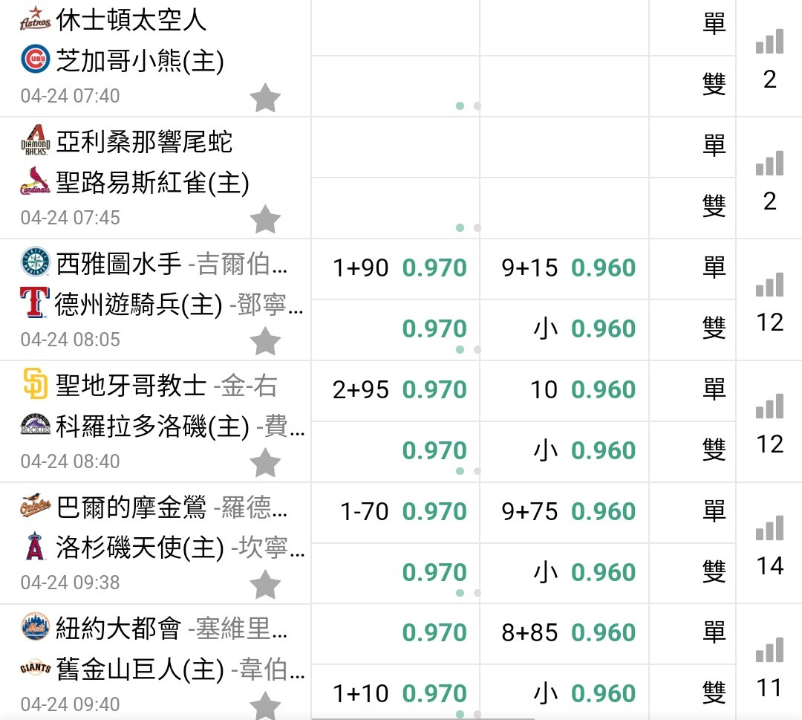The width and height of the screenshot is (802, 720).
Task: Open stats chart for Mariners vs Rangers
Action: click(x=770, y=285)
